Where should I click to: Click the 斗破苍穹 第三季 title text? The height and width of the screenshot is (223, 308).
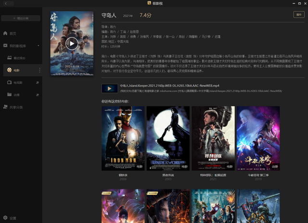(258, 175)
